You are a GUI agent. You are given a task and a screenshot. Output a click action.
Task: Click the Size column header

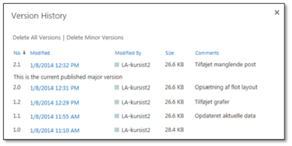click(169, 53)
